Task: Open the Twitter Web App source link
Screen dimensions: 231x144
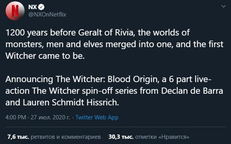Action: point(97,118)
